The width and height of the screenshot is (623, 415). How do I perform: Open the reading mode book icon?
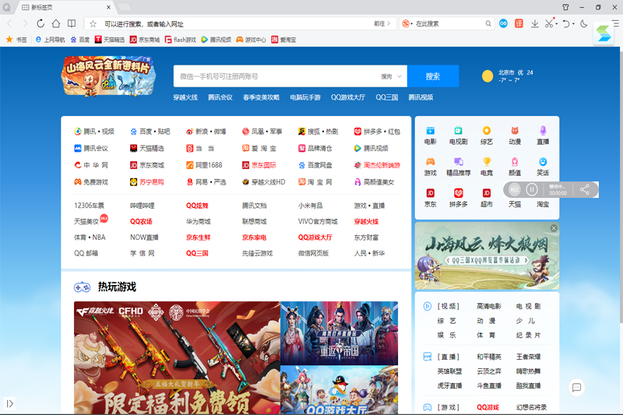tap(72, 24)
